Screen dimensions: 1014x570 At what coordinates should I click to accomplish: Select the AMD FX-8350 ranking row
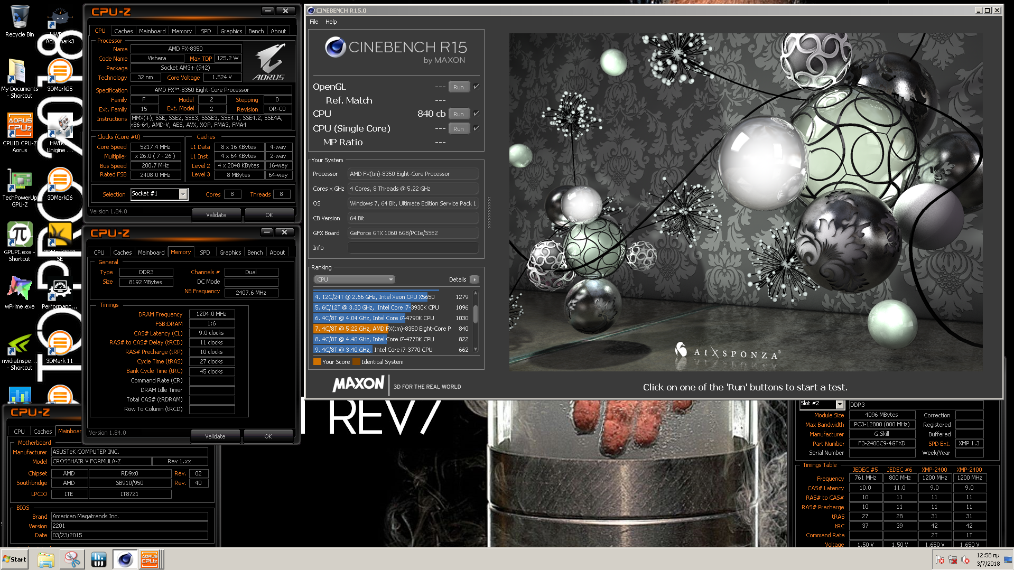pyautogui.click(x=392, y=329)
